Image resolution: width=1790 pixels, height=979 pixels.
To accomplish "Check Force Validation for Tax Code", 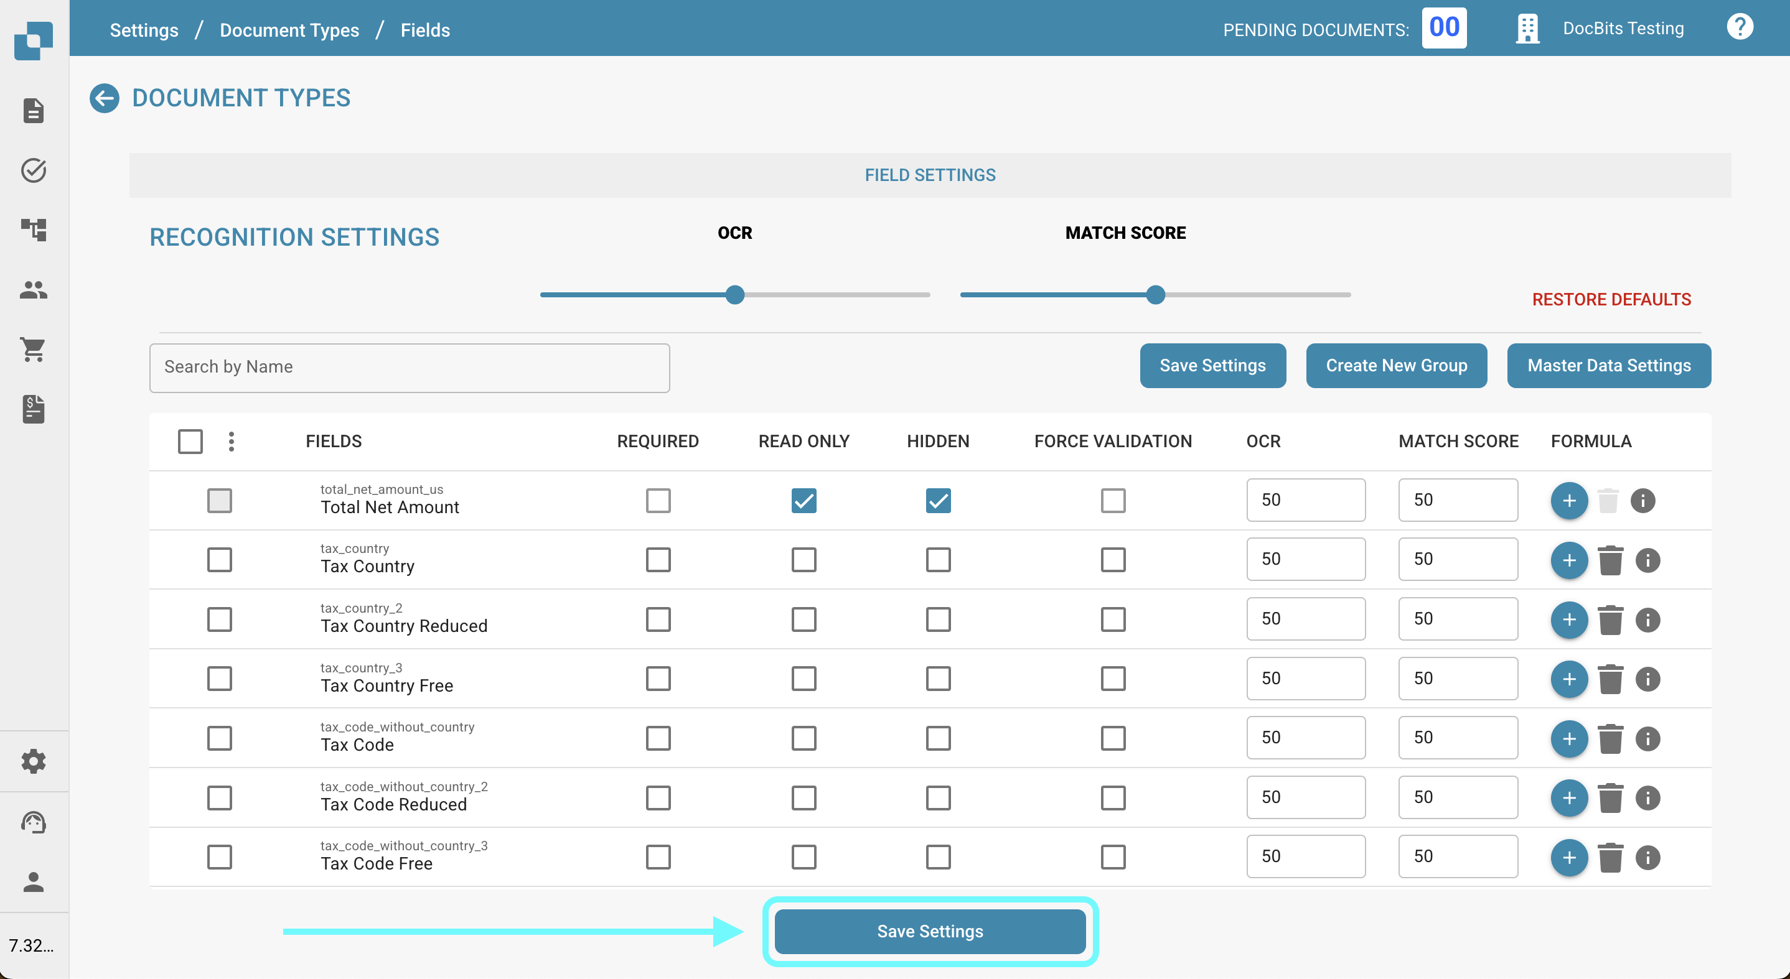I will coord(1112,738).
